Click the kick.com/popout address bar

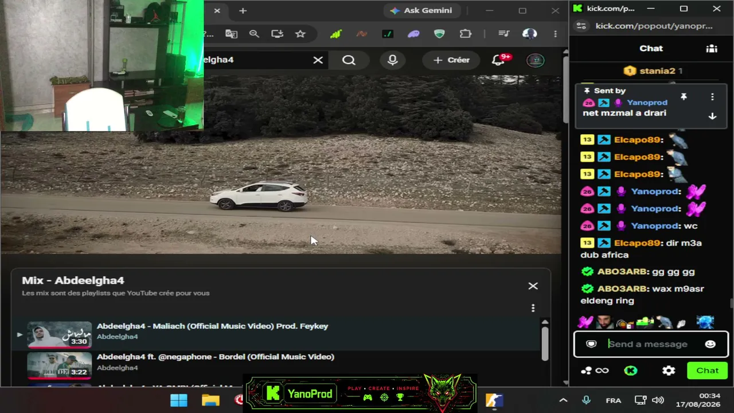(654, 26)
